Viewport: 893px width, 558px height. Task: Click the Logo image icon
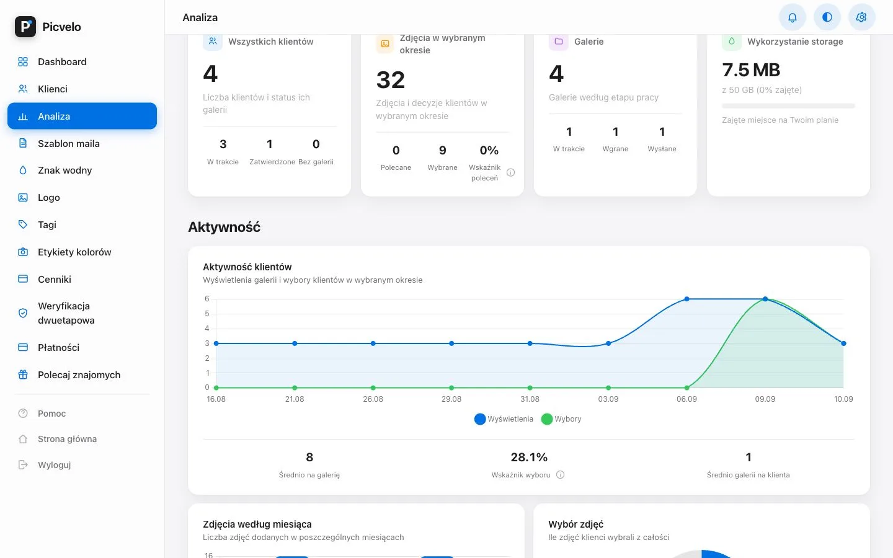(23, 198)
